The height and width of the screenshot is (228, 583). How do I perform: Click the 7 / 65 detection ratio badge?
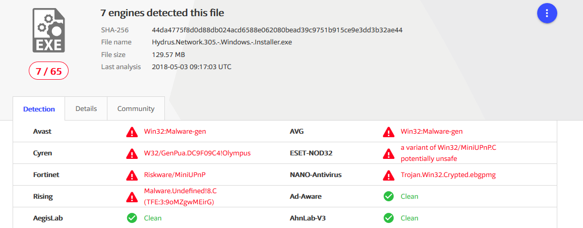(x=49, y=72)
